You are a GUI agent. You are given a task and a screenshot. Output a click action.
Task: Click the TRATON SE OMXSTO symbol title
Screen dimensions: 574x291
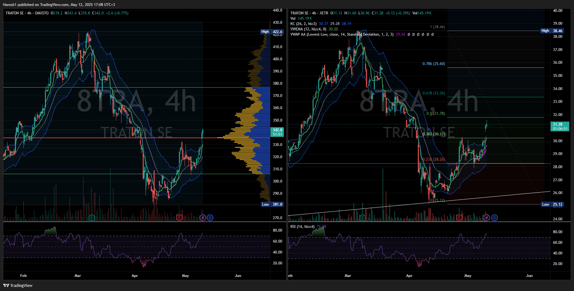point(27,13)
